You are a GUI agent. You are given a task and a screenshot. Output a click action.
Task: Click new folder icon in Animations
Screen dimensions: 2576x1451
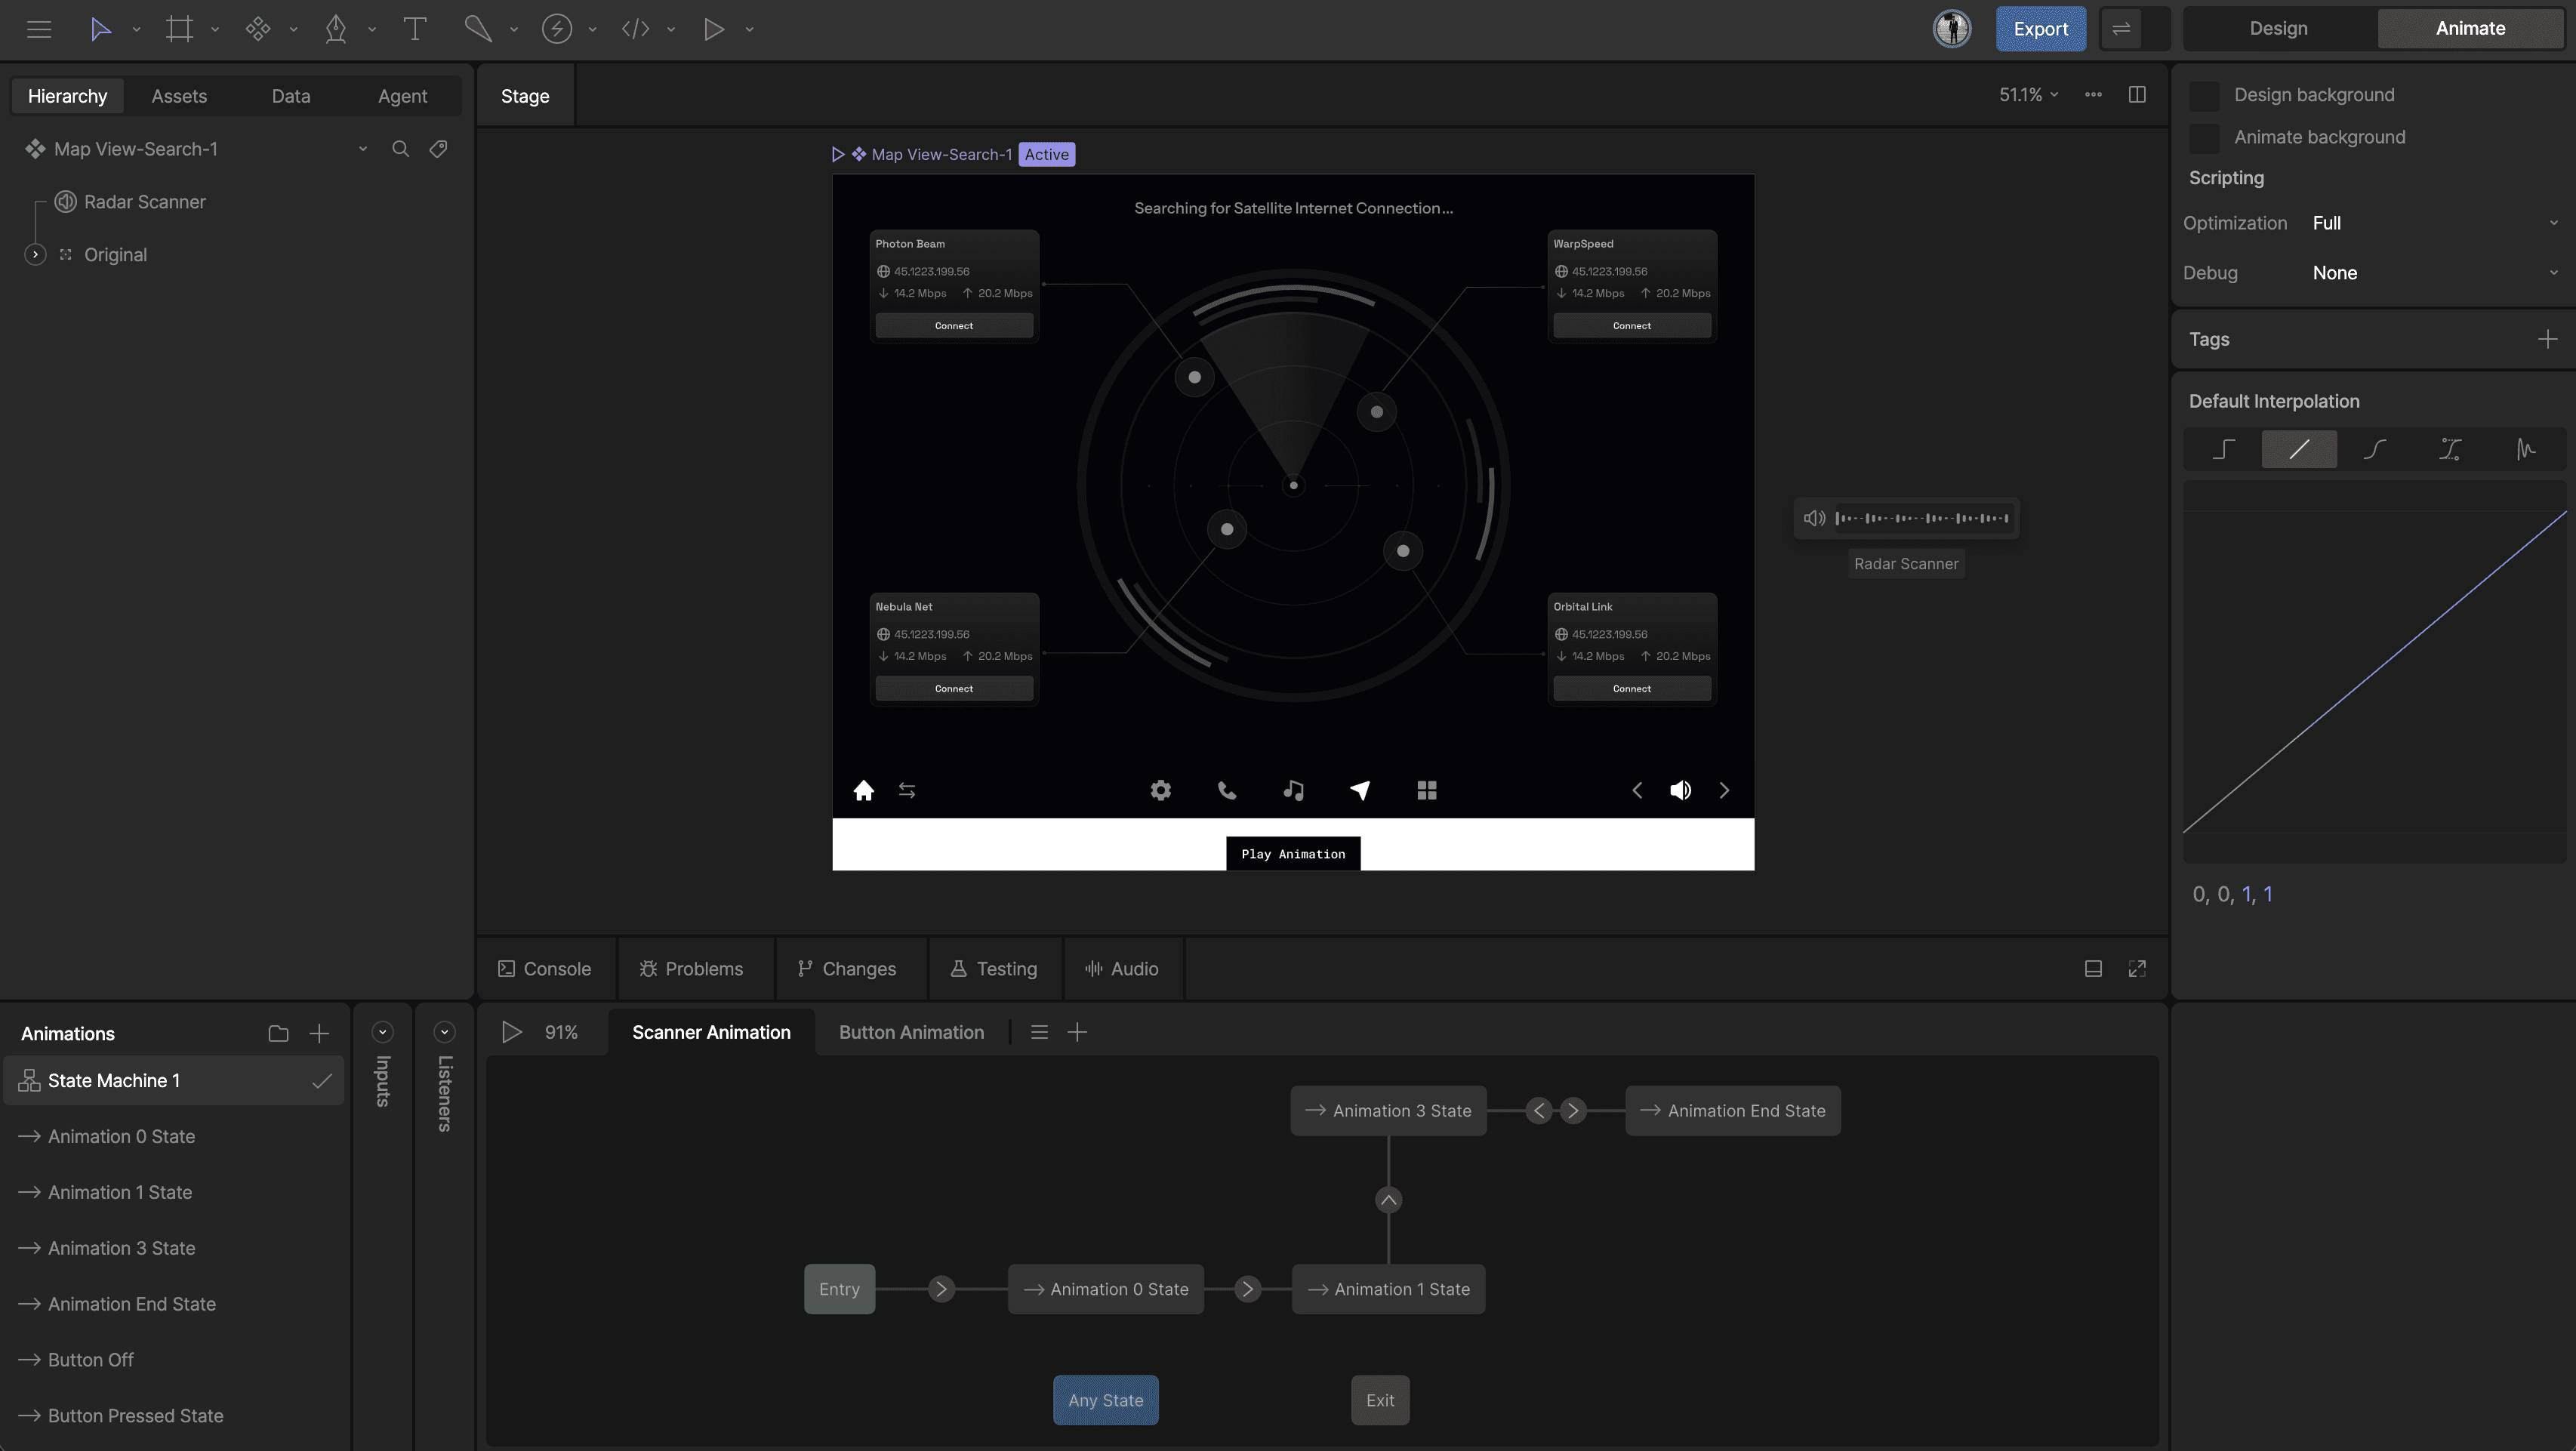[278, 1033]
